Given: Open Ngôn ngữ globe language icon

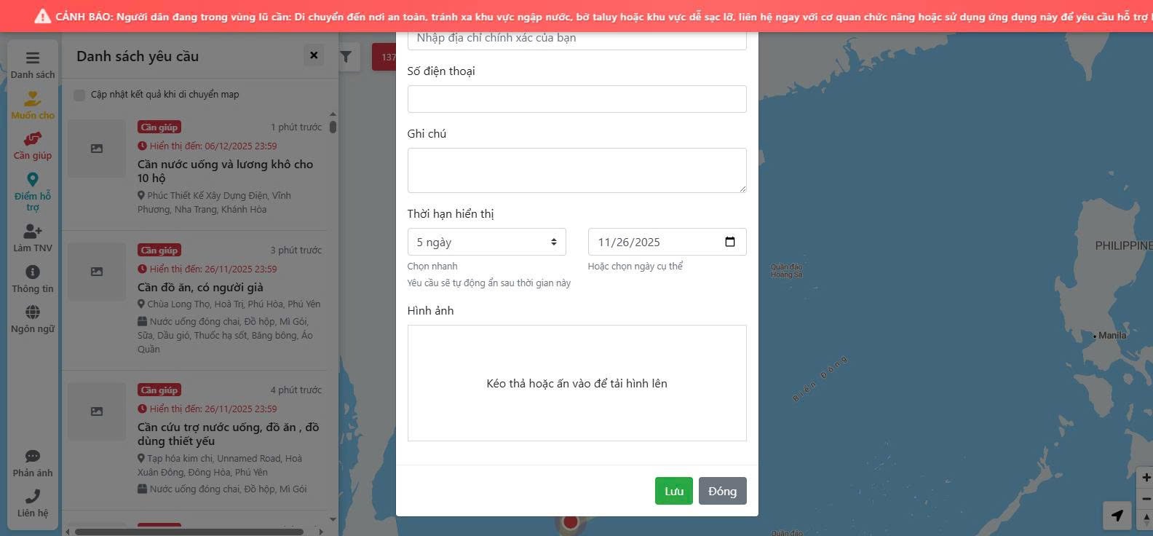Looking at the screenshot, I should tap(33, 312).
